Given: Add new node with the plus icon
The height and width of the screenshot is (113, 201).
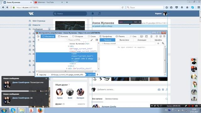Looking at the screenshot, I should tap(38, 40).
